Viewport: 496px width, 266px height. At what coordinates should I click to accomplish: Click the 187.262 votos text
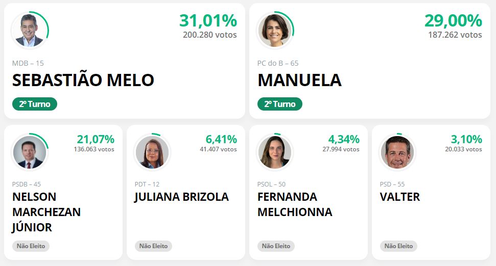pos(455,35)
